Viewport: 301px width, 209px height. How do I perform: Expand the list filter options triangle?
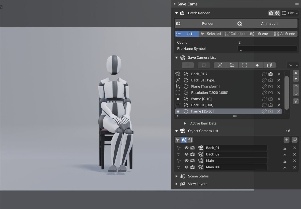[x=178, y=116]
